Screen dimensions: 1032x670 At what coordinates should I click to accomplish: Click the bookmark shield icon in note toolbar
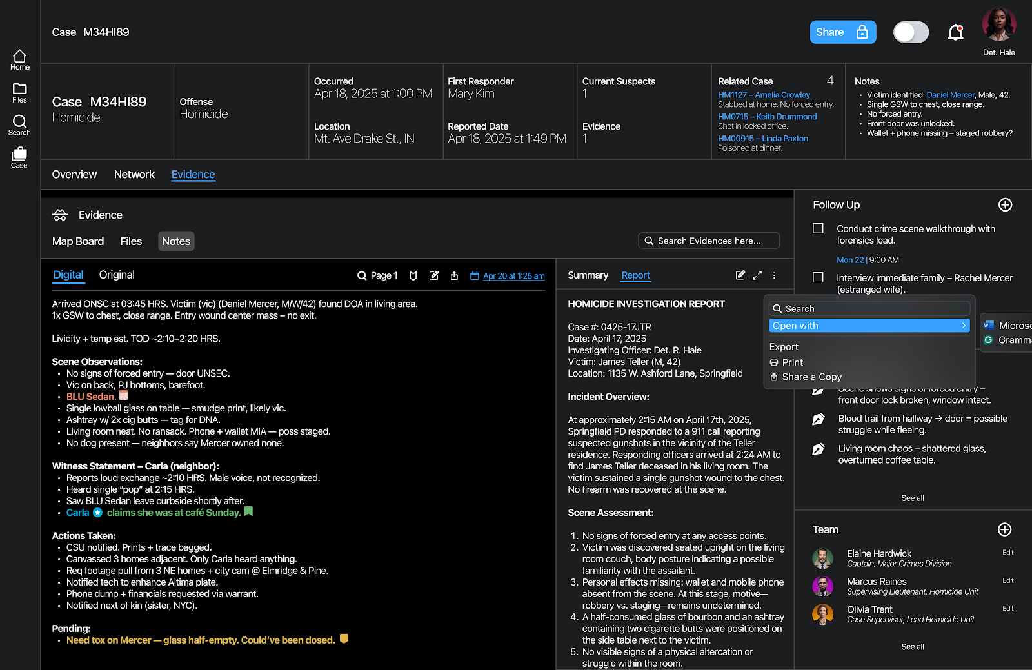pyautogui.click(x=413, y=276)
